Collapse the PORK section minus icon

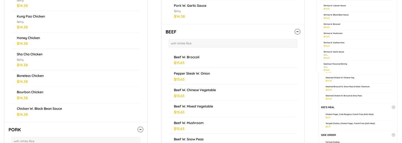(x=140, y=130)
